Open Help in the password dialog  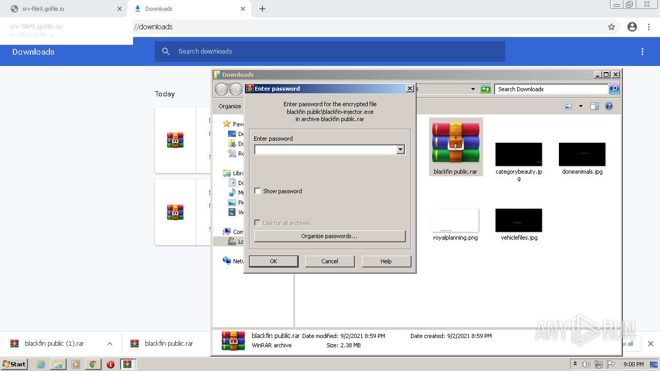pos(386,261)
